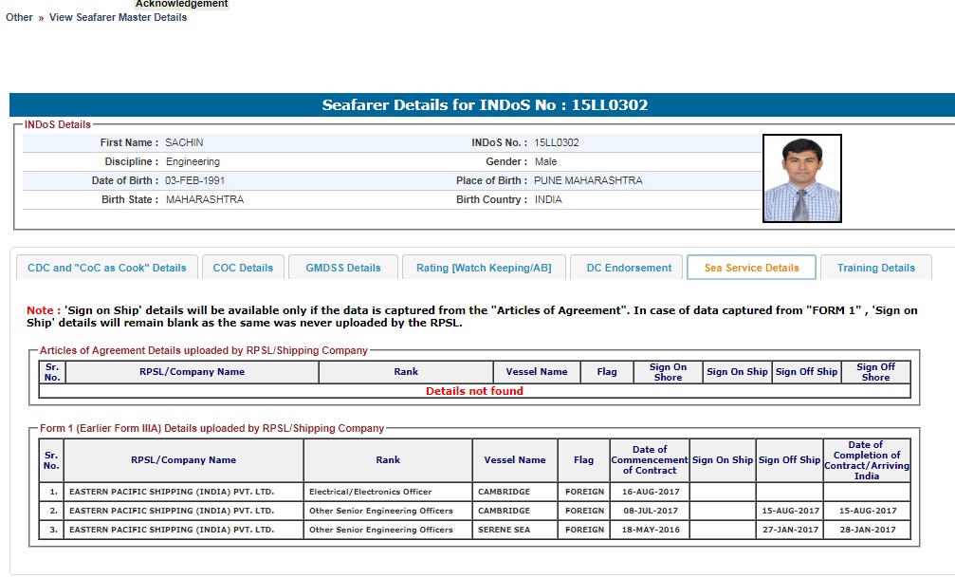Click the Form 1 Vessel Name column header
This screenshot has width=955, height=578.
pos(514,460)
